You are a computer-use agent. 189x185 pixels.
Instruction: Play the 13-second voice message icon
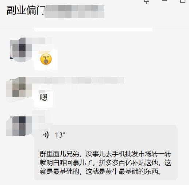tap(46, 135)
